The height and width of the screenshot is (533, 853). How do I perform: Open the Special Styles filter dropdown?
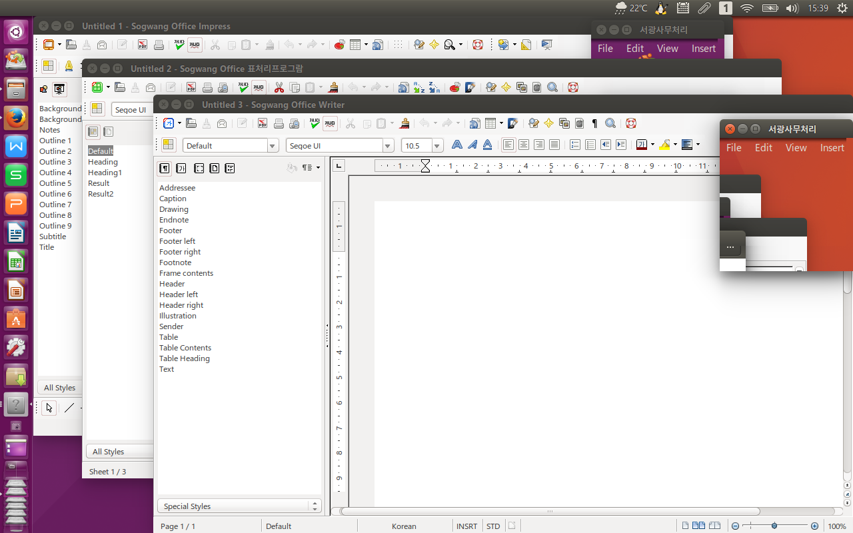(239, 506)
